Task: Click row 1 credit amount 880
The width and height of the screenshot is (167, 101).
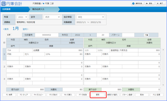Action: 149,50
